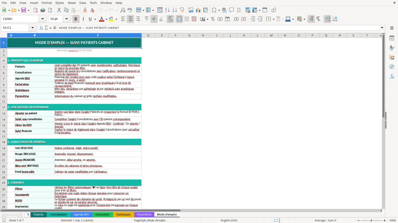
Task: Run the Spelling check icon
Action: [x=130, y=10]
